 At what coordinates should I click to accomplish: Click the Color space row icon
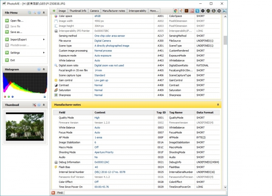56,16
